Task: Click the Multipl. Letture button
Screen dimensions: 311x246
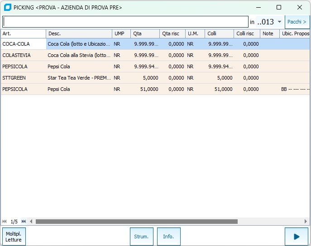Action: click(14, 237)
